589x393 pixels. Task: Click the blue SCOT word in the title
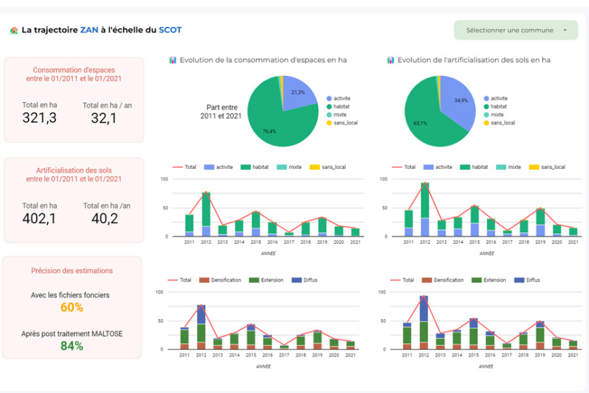coord(170,30)
